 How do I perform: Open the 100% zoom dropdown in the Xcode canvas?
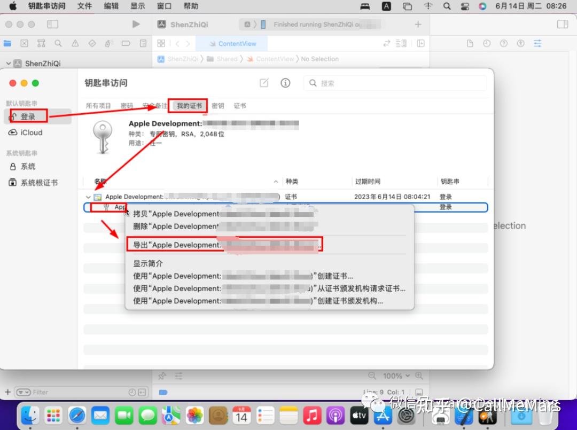(396, 376)
